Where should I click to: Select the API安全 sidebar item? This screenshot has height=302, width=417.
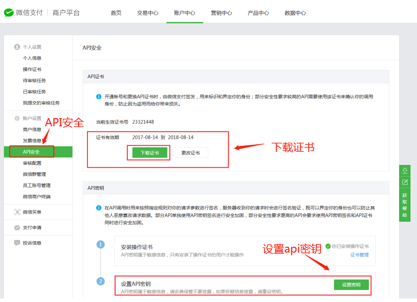[38, 152]
